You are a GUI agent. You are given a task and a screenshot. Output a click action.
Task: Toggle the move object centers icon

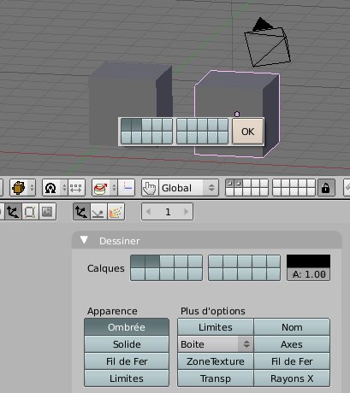click(x=76, y=188)
